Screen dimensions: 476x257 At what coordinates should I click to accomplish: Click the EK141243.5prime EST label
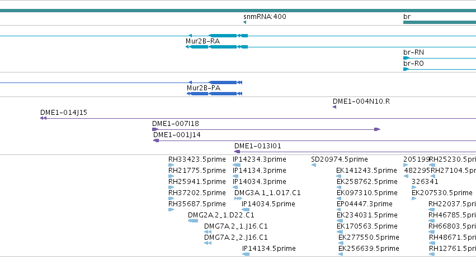point(366,171)
